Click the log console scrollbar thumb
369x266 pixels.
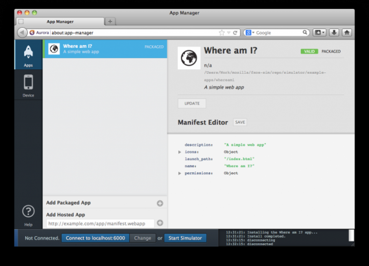pyautogui.click(x=351, y=236)
